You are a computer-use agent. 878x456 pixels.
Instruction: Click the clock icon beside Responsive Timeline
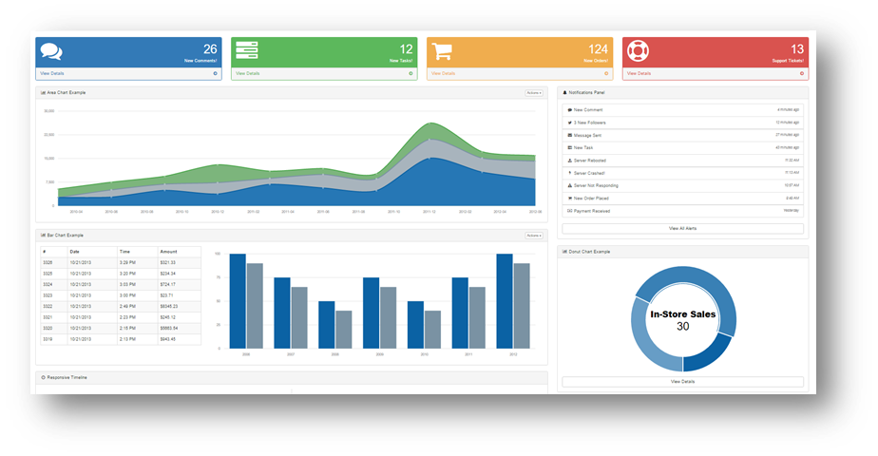coord(44,377)
